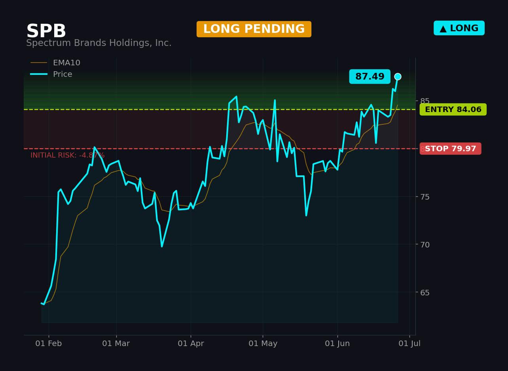Click the 01 Mar x-axis label

click(116, 344)
